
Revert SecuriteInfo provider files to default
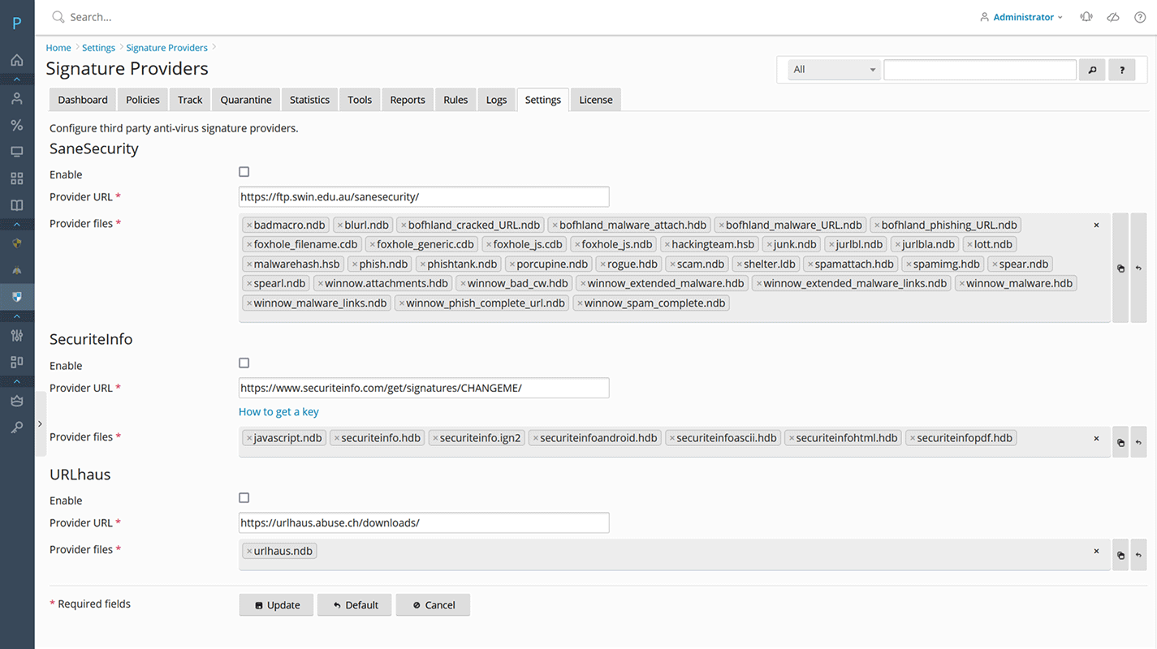[1138, 442]
